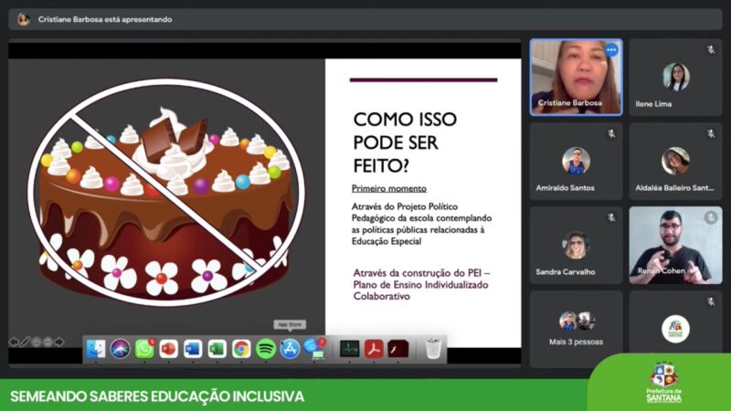Click muted mic icon on Sandra Carvalho tile
The height and width of the screenshot is (411, 731).
click(x=611, y=217)
